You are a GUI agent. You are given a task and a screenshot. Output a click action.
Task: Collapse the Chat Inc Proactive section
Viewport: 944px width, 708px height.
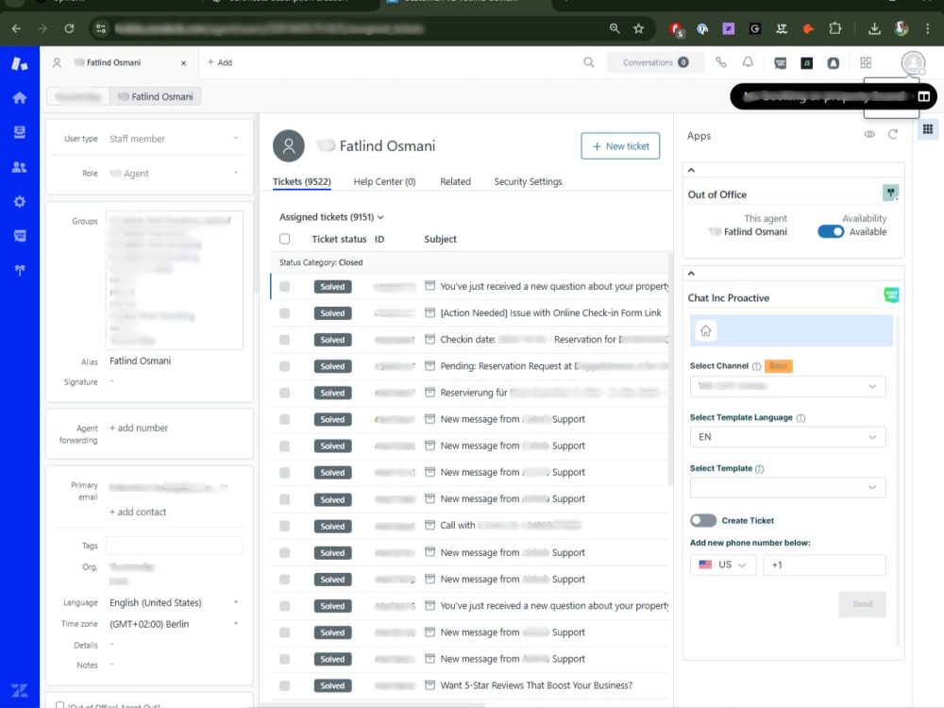691,274
